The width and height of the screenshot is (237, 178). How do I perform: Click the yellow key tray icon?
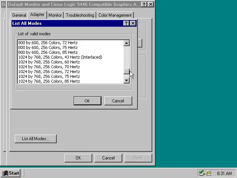(209, 173)
